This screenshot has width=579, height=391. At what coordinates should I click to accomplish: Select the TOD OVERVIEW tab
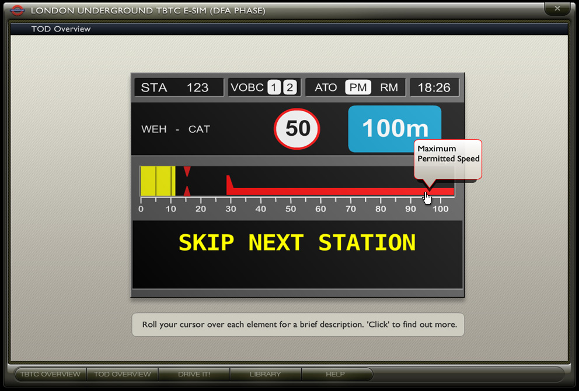pos(123,374)
